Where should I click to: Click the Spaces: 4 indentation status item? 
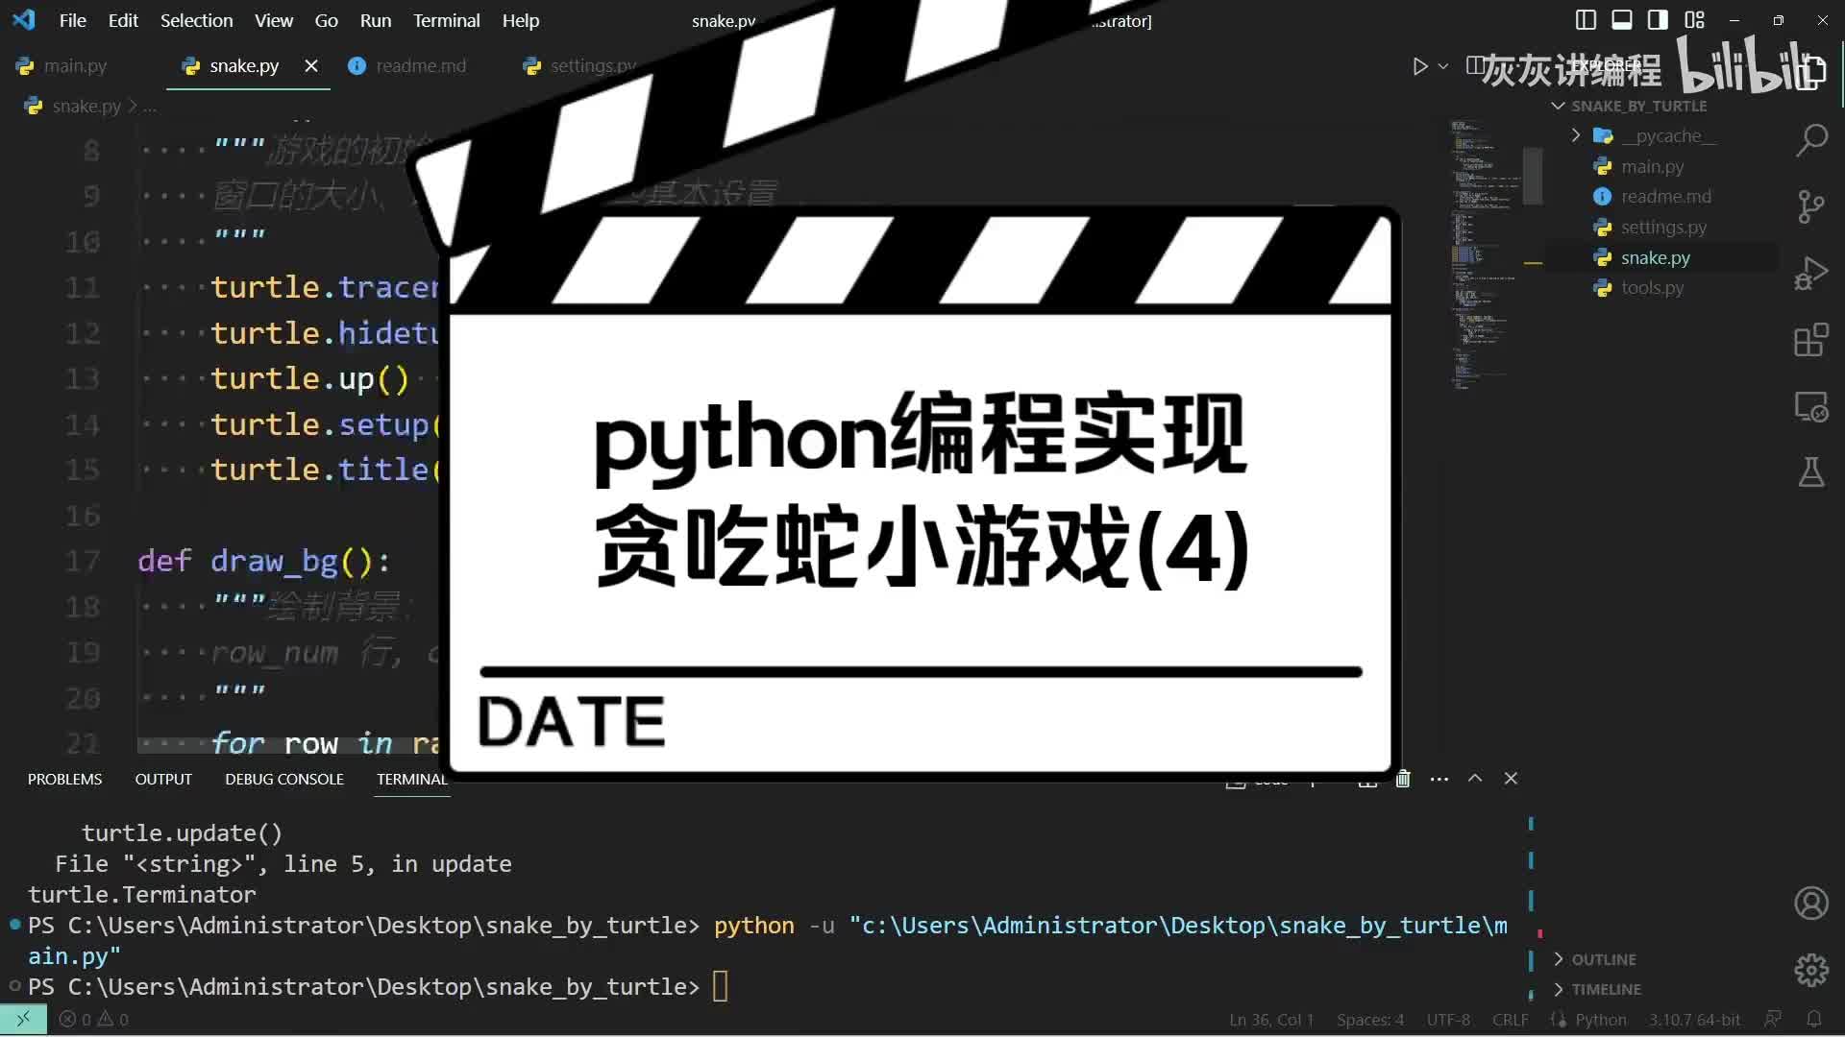pyautogui.click(x=1370, y=1020)
